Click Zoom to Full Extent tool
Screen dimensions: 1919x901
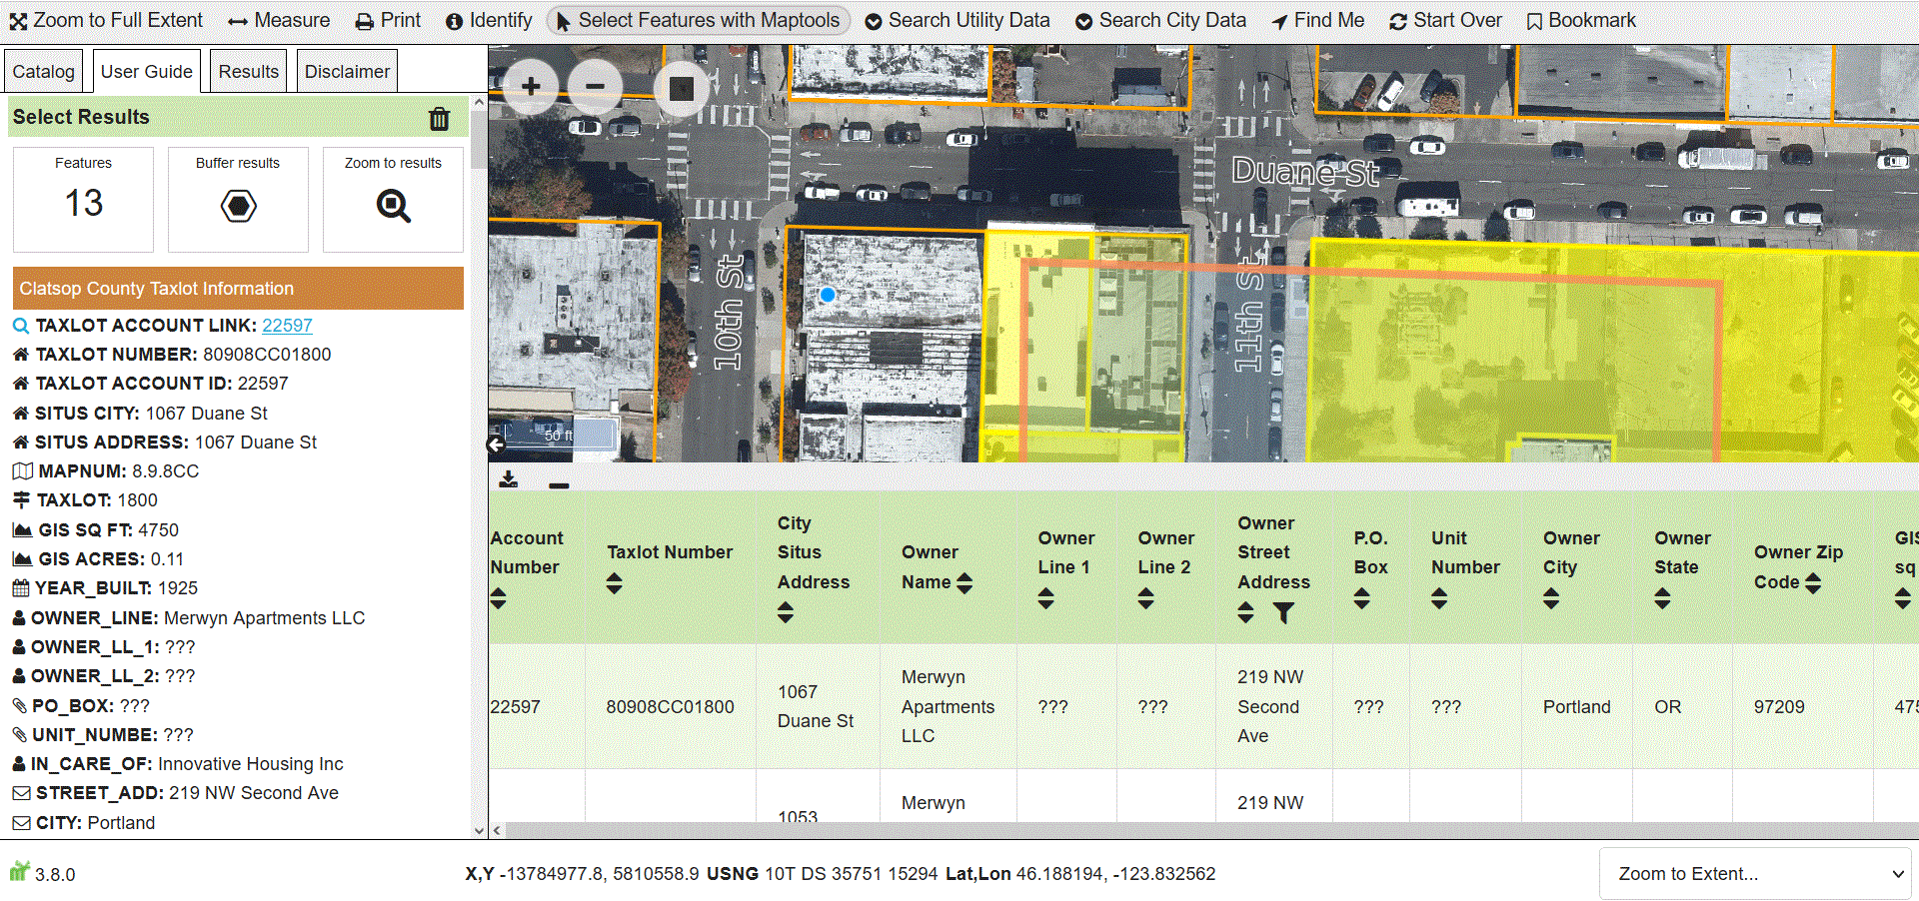click(106, 20)
